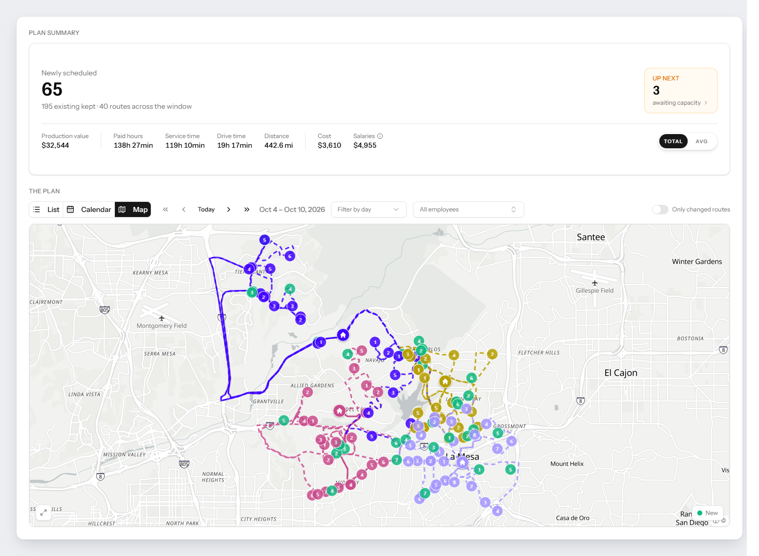Click the Newly scheduled count 65
This screenshot has height=556, width=759.
pos(52,90)
